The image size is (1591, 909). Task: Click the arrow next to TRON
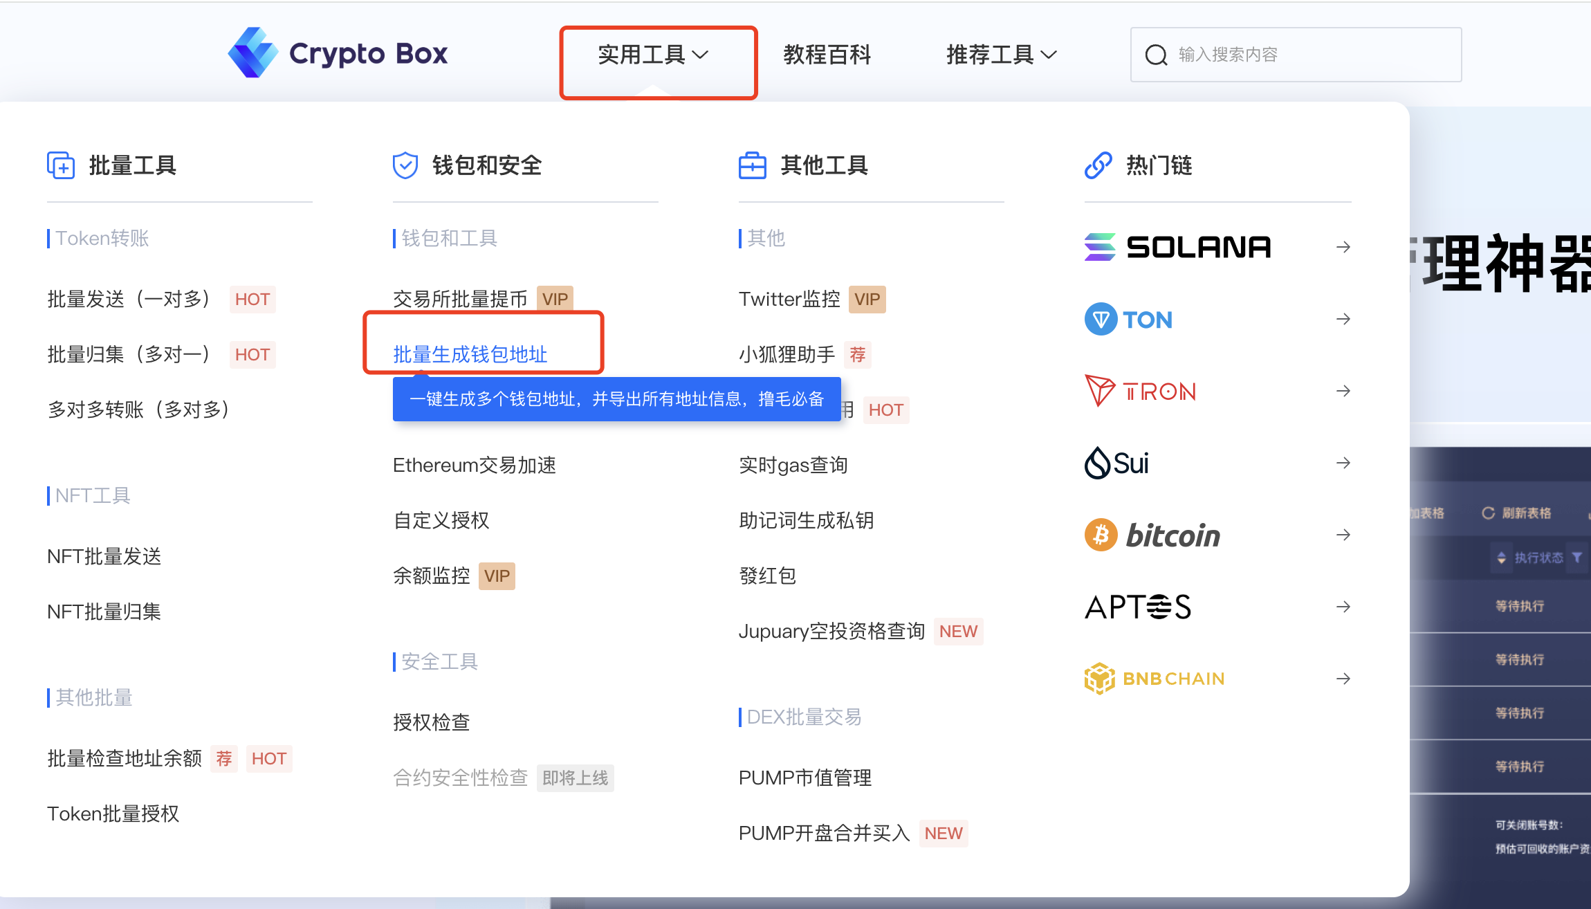[x=1343, y=391]
